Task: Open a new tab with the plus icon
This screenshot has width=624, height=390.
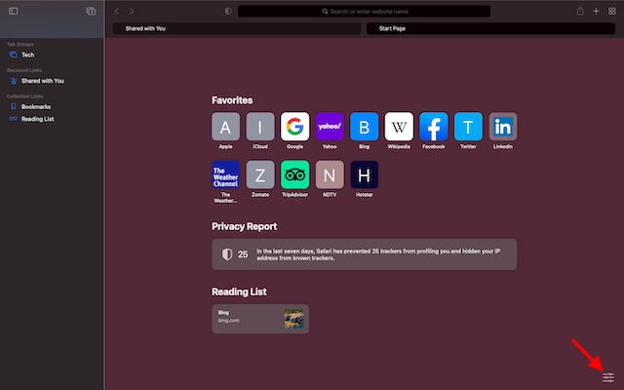Action: pos(596,11)
